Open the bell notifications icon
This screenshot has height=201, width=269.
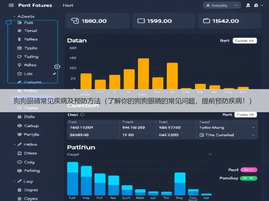pyautogui.click(x=256, y=5)
